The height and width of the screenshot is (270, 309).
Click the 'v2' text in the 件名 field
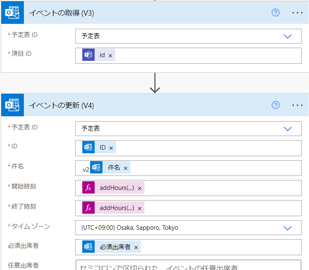86,170
